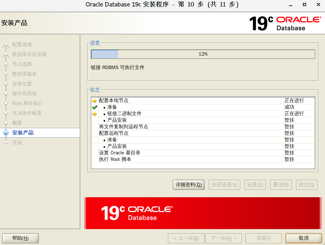The height and width of the screenshot is (245, 325).
Task: Click the 跳过(S) skip button
Action: click(x=307, y=185)
